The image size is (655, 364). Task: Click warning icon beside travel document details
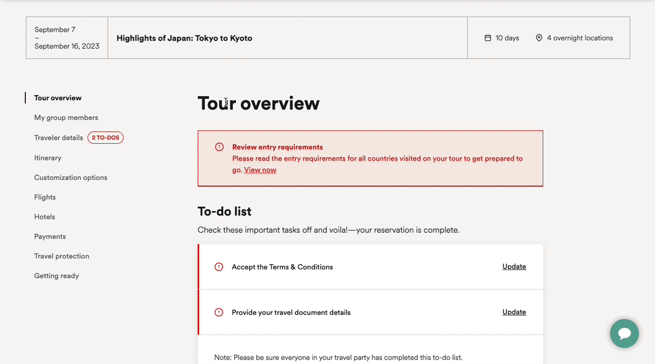coord(219,312)
